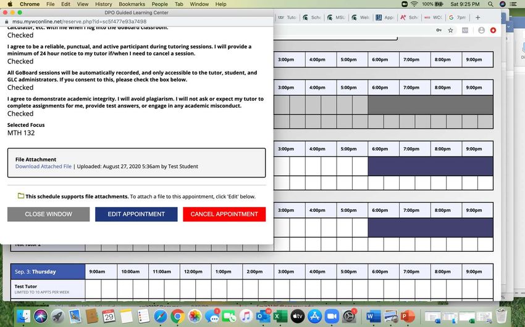The width and height of the screenshot is (525, 327).
Task: Click the dark gray unavailable schedule block
Action: tap(430, 105)
